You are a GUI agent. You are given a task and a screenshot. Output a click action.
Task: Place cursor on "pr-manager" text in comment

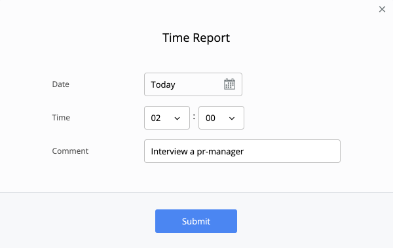click(220, 152)
